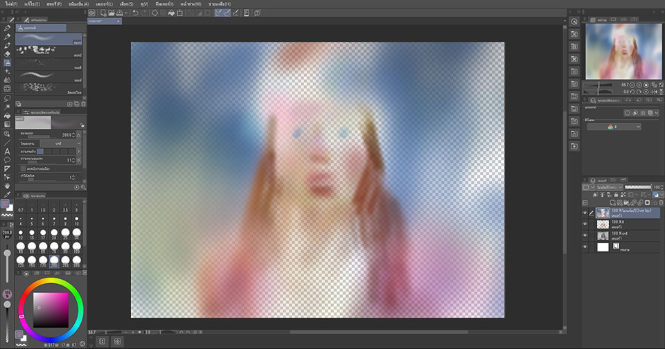Select the 200 brush size preset
The image size is (665, 349).
(x=54, y=260)
